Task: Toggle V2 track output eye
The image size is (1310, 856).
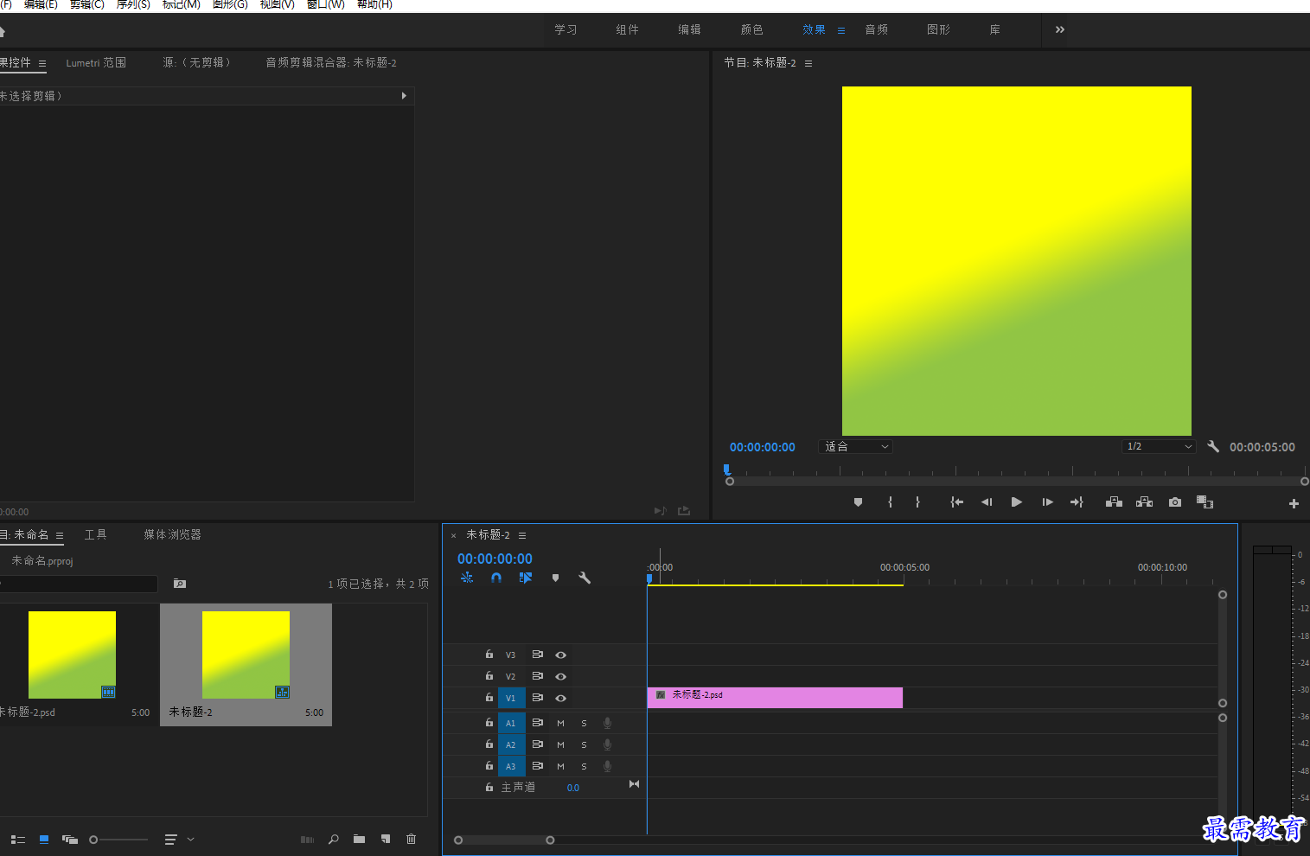Action: coord(560,677)
